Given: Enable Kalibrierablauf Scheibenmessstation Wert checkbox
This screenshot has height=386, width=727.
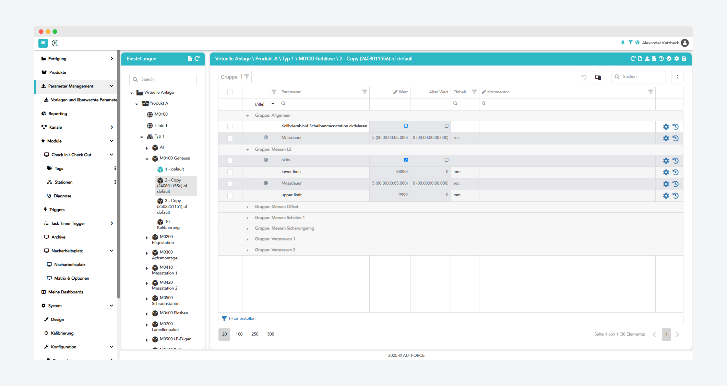Looking at the screenshot, I should 406,126.
